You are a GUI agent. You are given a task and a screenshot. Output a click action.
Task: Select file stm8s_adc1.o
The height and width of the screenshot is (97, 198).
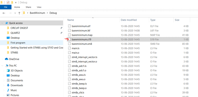click(x=79, y=70)
